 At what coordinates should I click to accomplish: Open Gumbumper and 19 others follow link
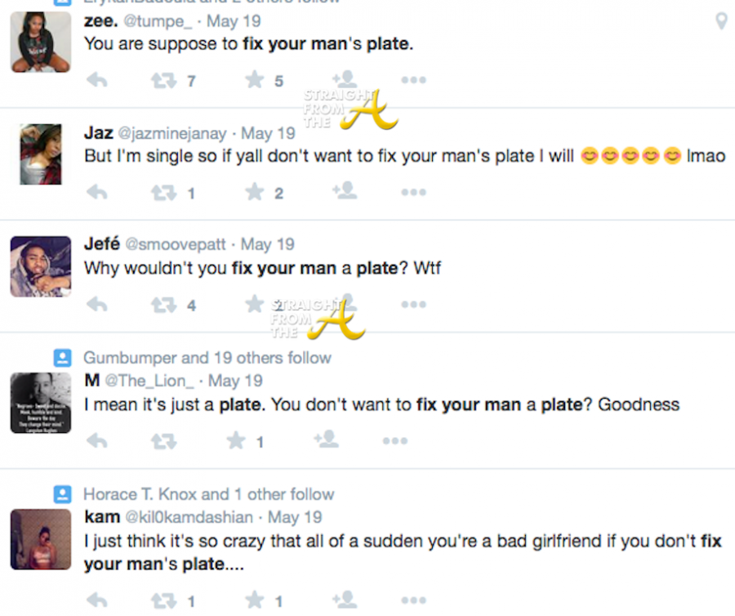coord(207,358)
